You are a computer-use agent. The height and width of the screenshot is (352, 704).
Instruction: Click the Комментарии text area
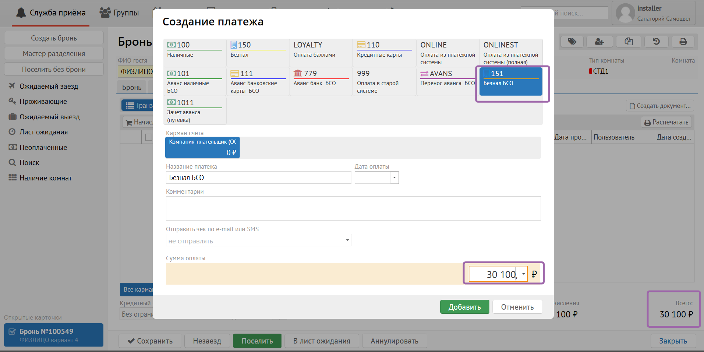(x=353, y=208)
